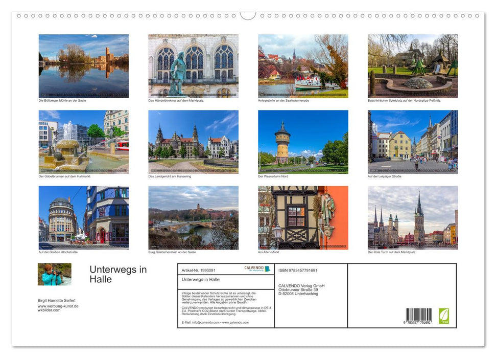Click the Bashkir playground Peißnitz photo

pos(413,65)
